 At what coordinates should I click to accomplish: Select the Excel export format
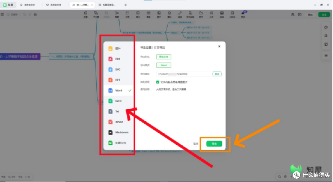118,101
